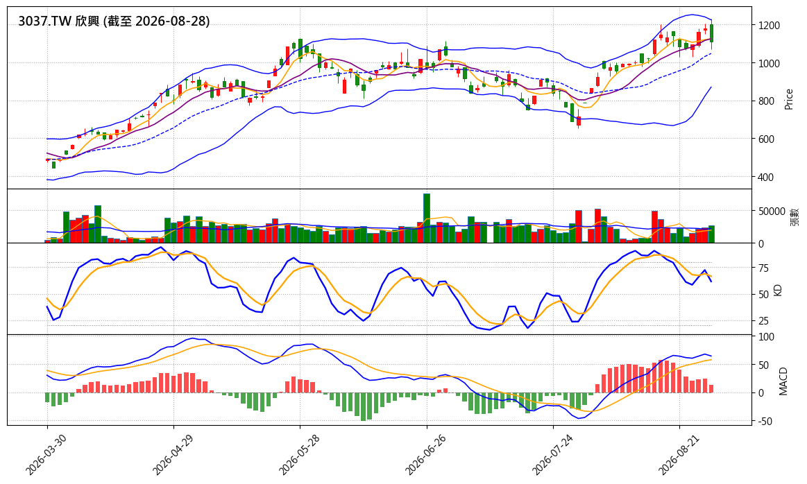Click the 75 tick on KD axis
The height and width of the screenshot is (484, 807).
coord(763,268)
